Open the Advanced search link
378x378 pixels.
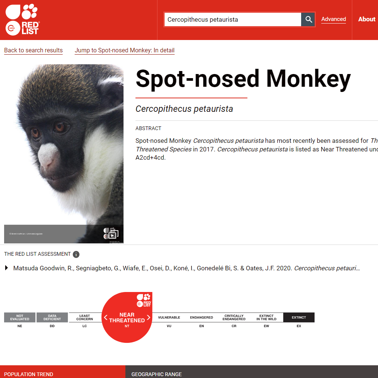pyautogui.click(x=333, y=19)
